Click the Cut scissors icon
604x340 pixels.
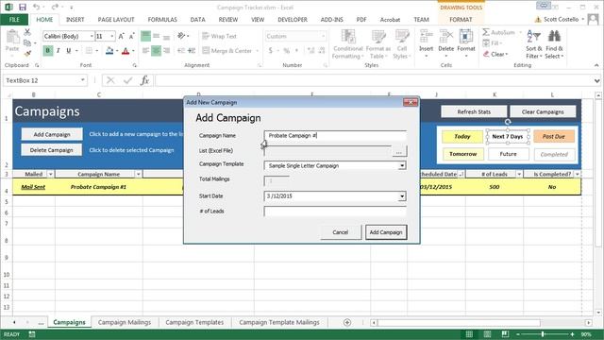click(x=27, y=32)
